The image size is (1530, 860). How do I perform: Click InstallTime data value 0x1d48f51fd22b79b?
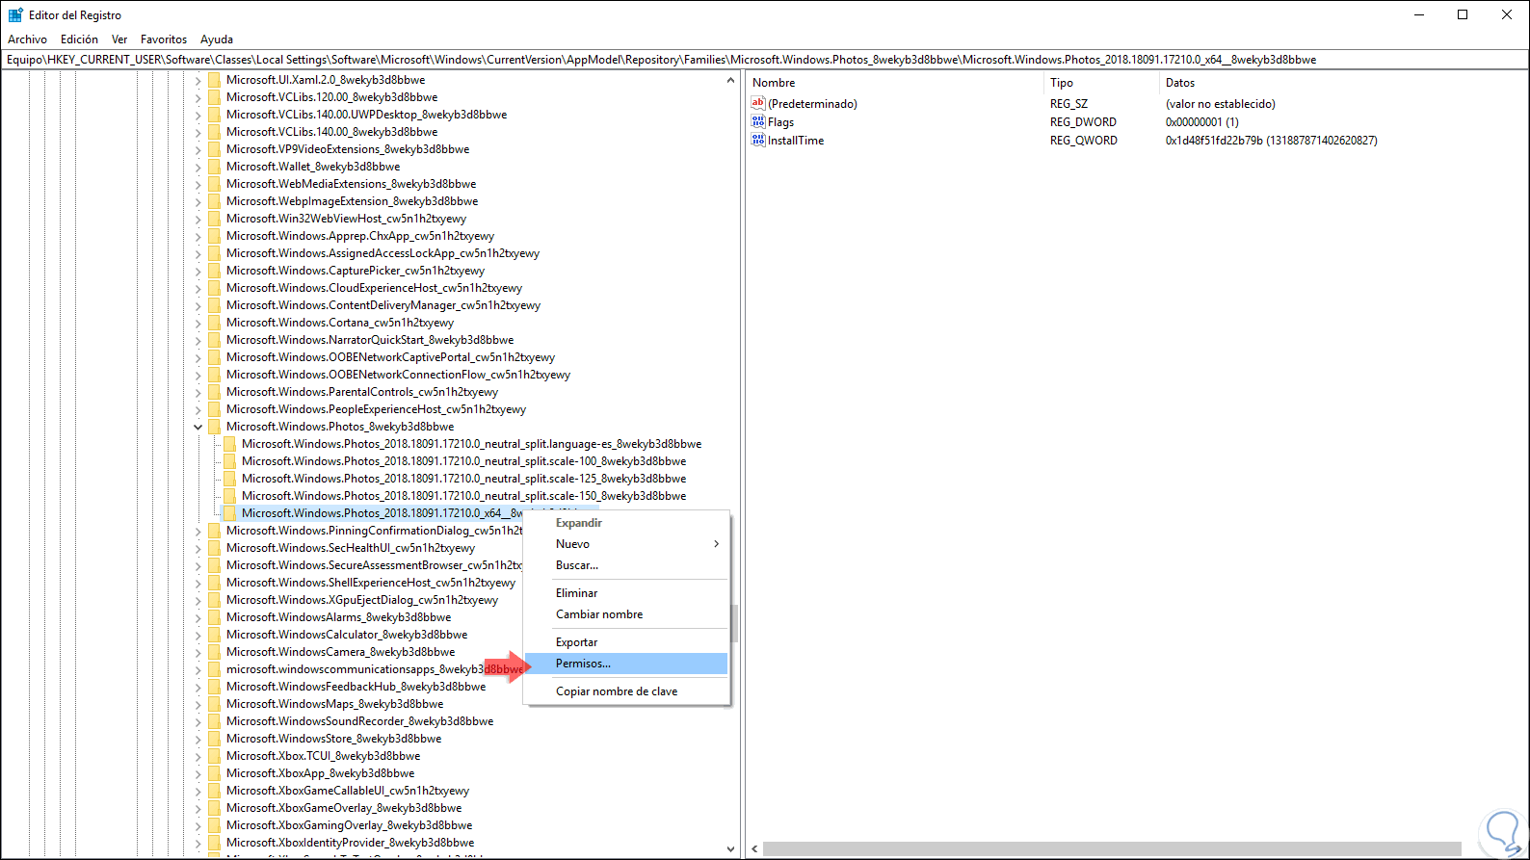1271,141
